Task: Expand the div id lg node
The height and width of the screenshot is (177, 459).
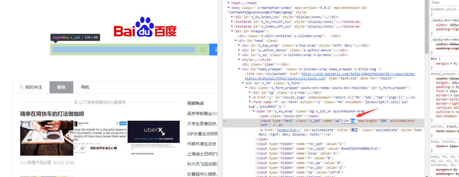Action: pyautogui.click(x=250, y=93)
